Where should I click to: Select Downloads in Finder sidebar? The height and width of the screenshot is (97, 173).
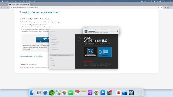point(55,50)
